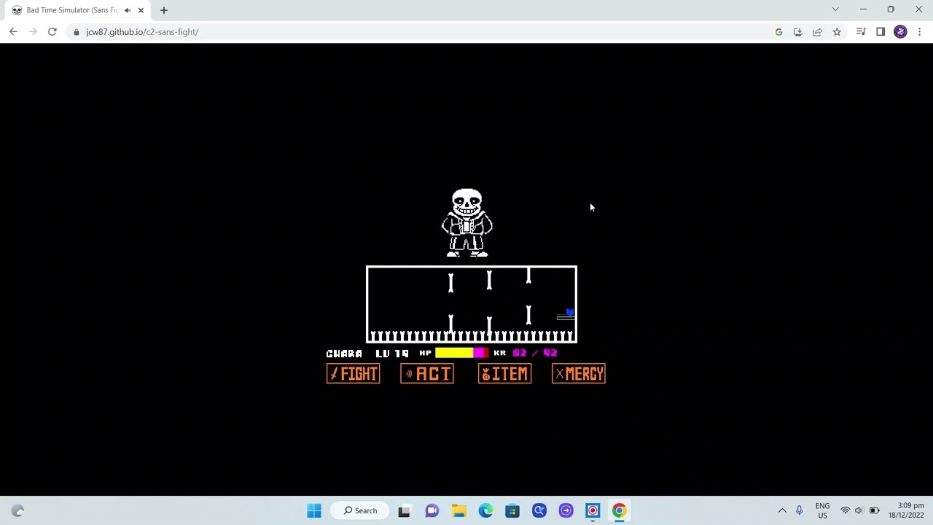Share this page using the share icon
Image resolution: width=933 pixels, height=525 pixels.
tap(818, 32)
